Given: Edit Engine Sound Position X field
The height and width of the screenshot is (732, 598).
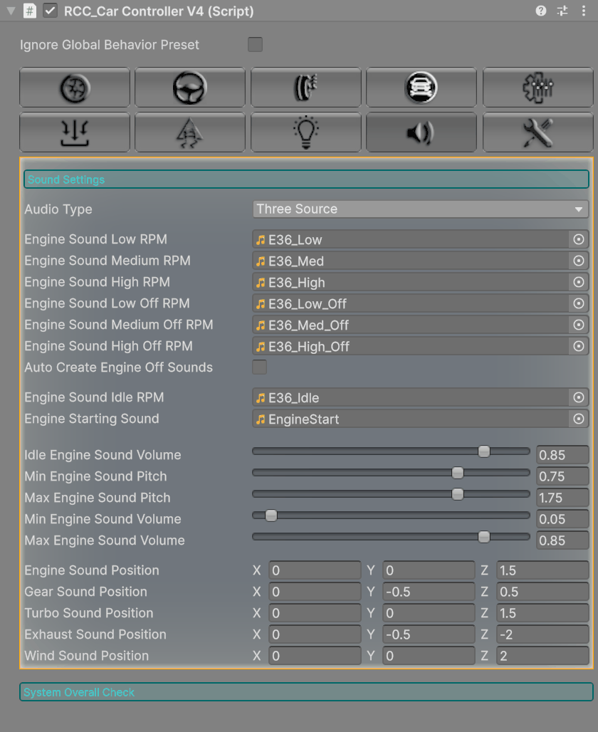Looking at the screenshot, I should point(315,570).
